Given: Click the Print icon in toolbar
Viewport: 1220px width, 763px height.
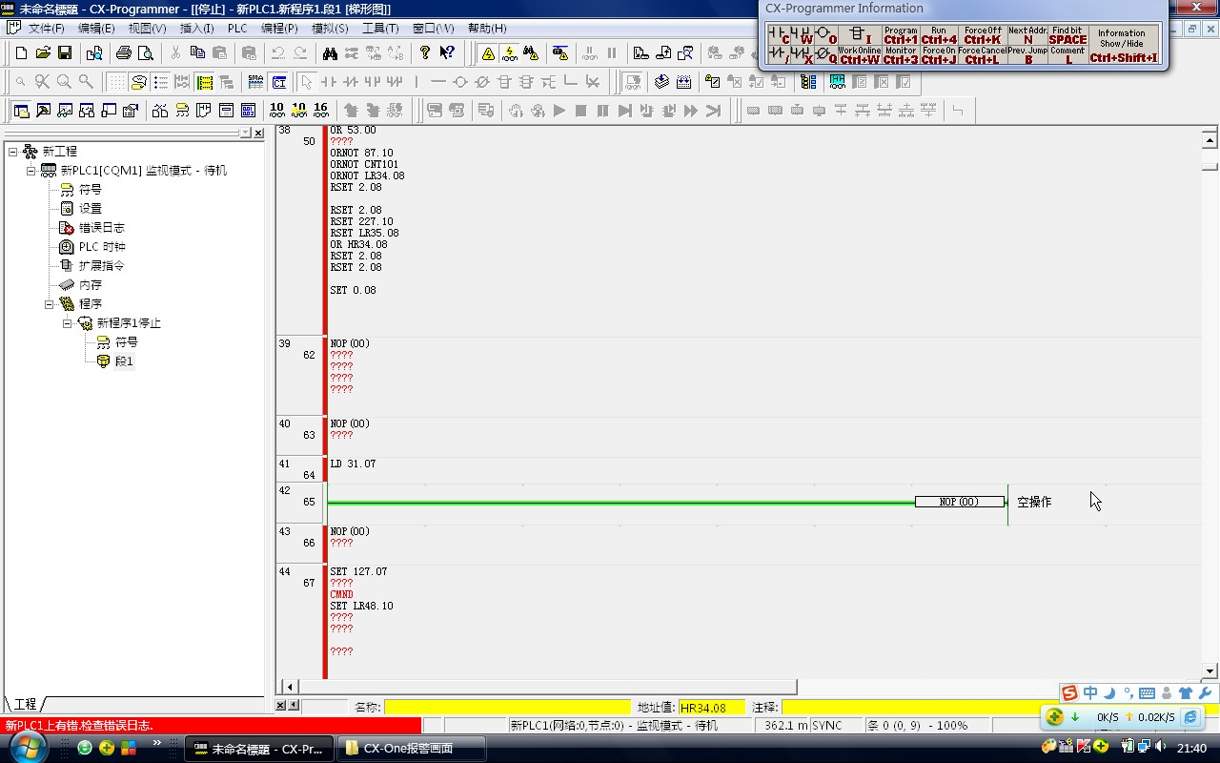Looking at the screenshot, I should point(123,53).
